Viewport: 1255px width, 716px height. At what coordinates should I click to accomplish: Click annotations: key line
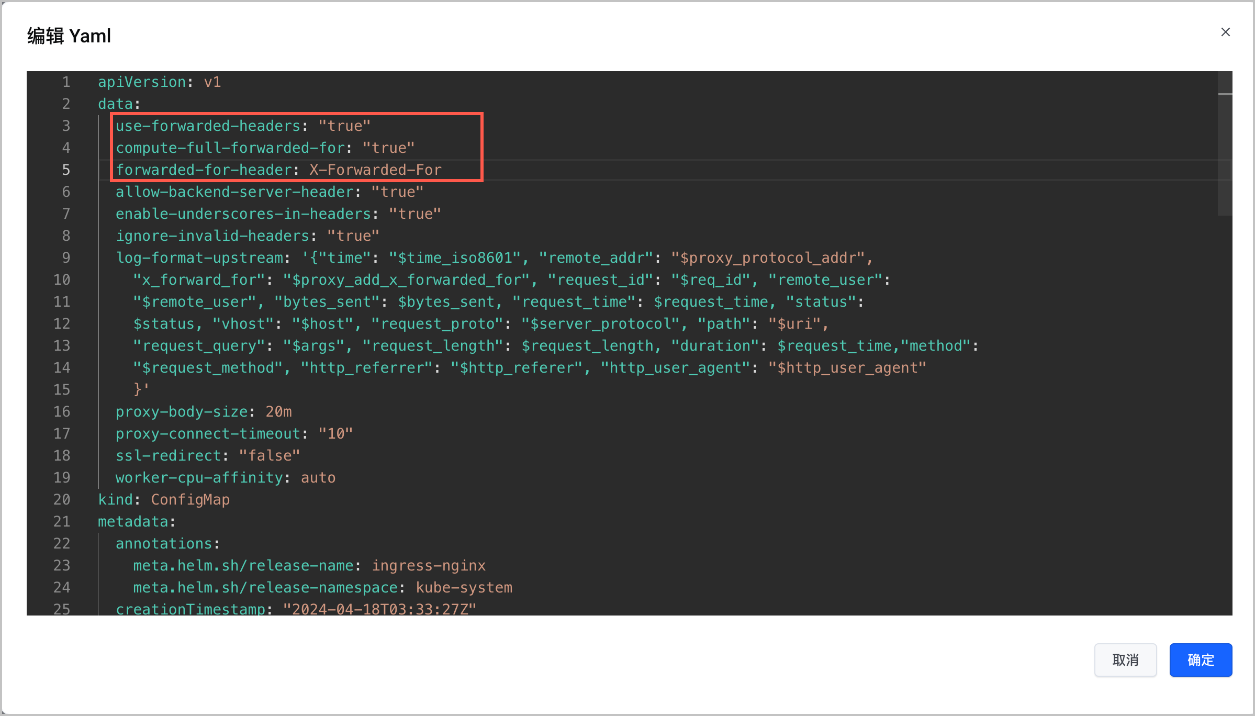(x=167, y=543)
